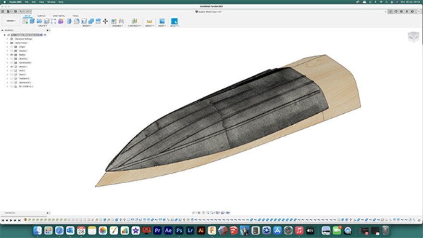Select the Fillet tool
The width and height of the screenshot is (423, 238).
76,21
